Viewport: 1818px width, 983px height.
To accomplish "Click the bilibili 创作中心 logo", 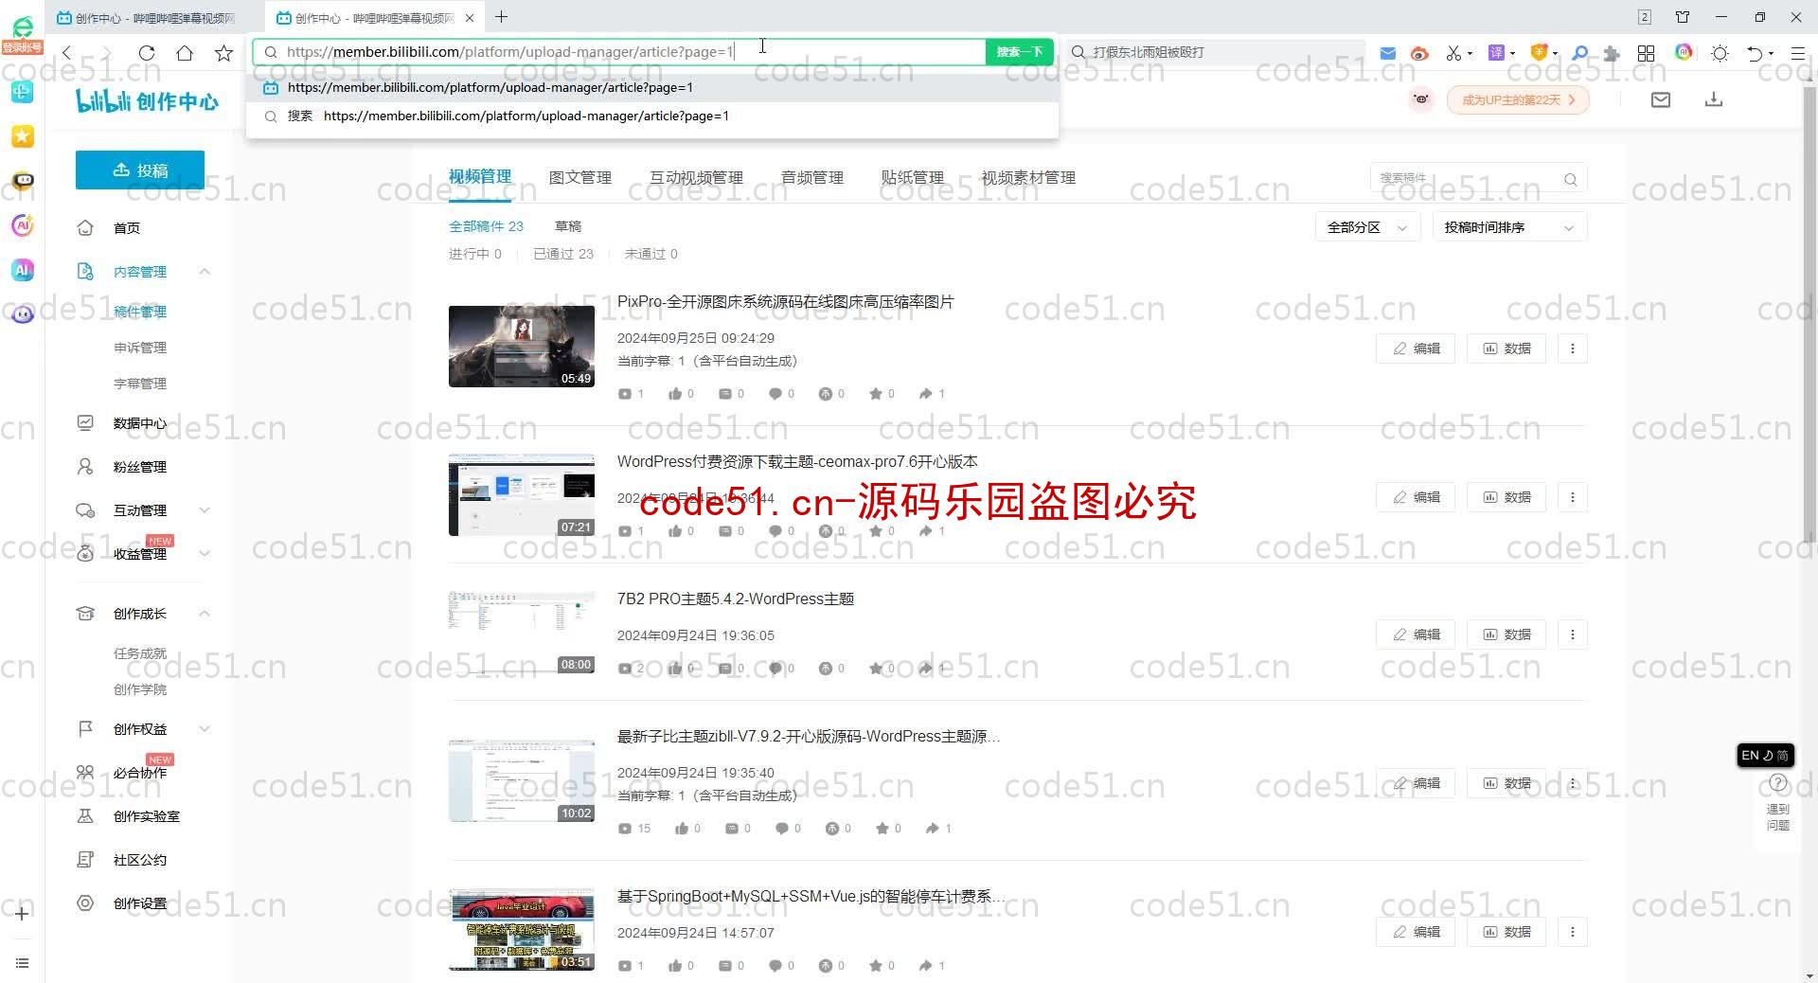I will 147,100.
